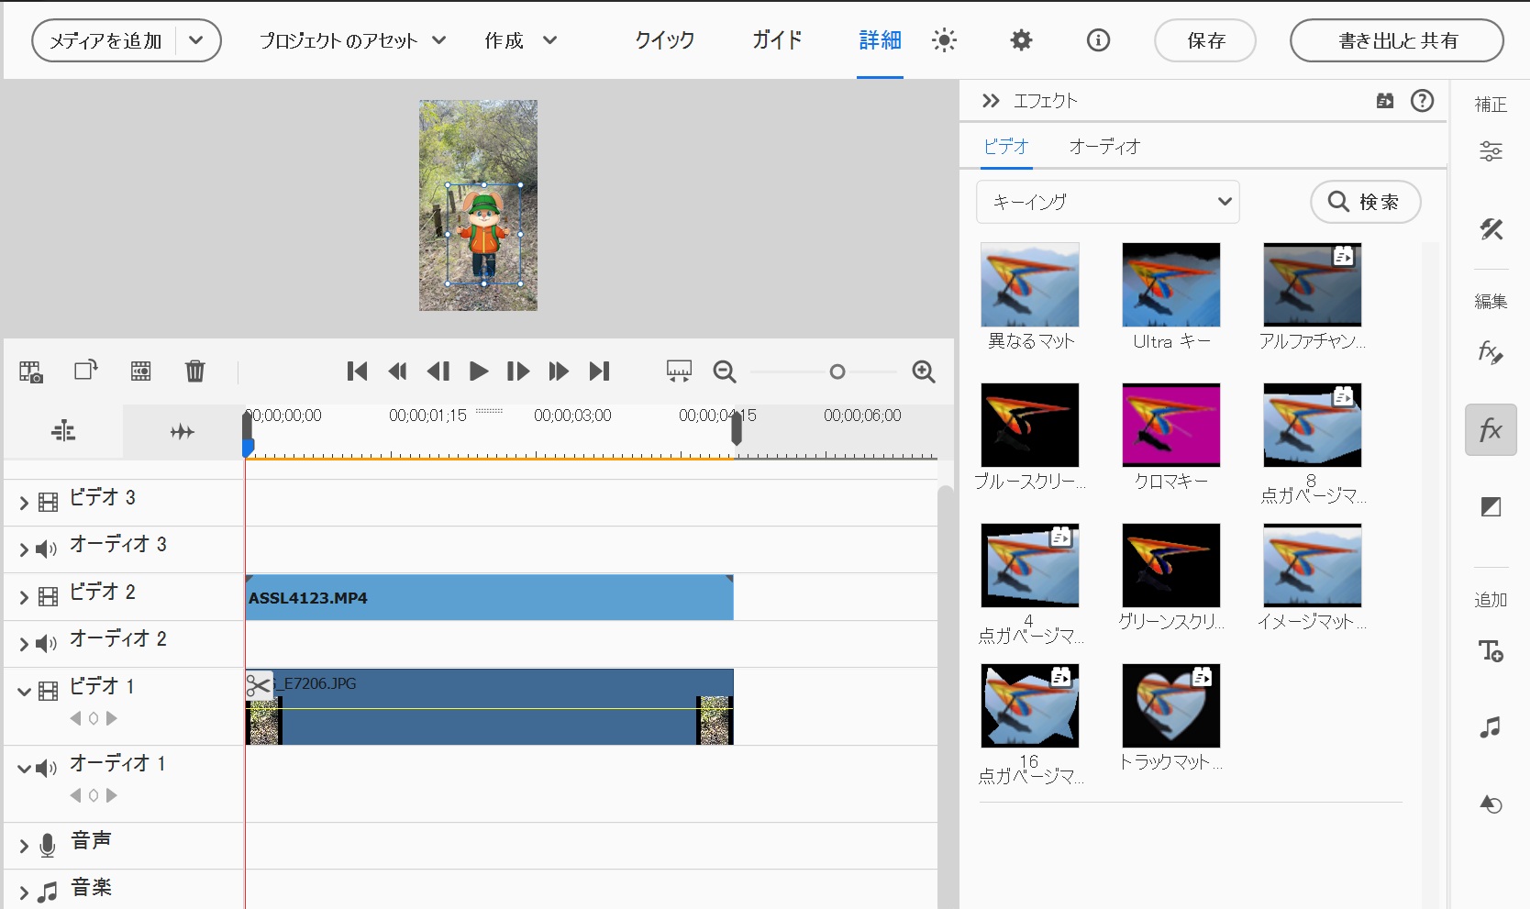Toggle keyframe diamond on ビデオ 1 track
Viewport: 1530px width, 909px height.
pyautogui.click(x=94, y=718)
